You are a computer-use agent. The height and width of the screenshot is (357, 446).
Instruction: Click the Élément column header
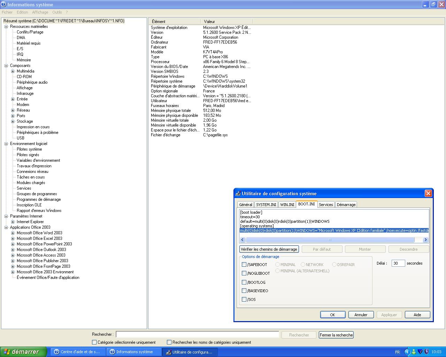point(175,21)
